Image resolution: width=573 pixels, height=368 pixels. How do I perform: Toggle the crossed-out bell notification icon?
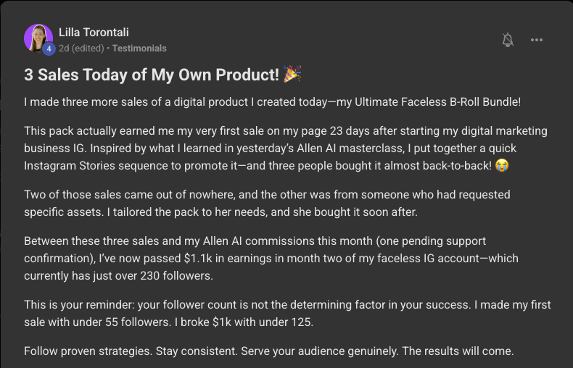click(508, 40)
